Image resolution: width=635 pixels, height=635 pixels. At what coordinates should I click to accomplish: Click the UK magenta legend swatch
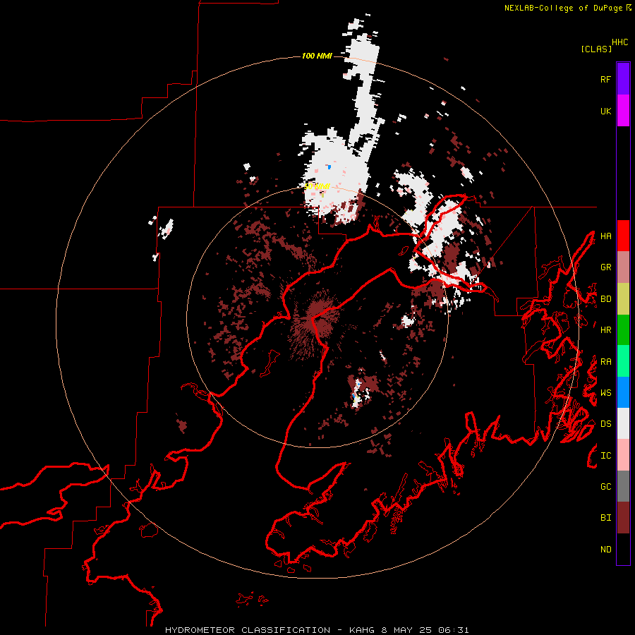623,111
